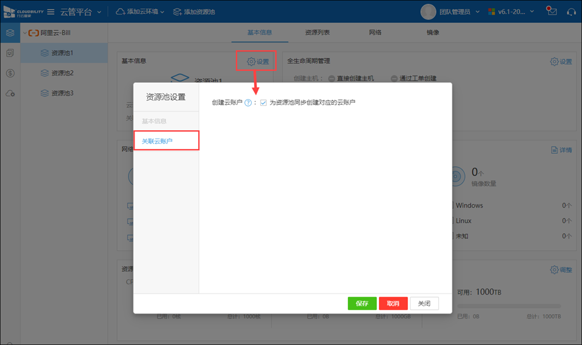
Task: Select 通过工单创建 radio option
Action: point(413,79)
